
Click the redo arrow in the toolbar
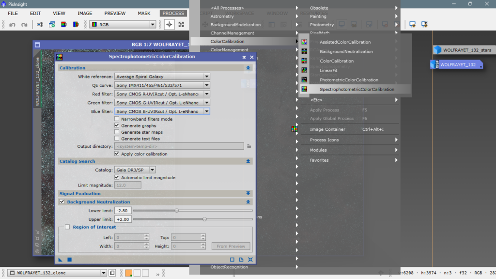[24, 25]
